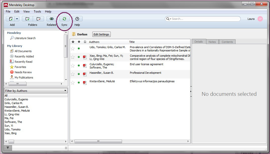The height and width of the screenshot is (154, 270).
Task: Click the Related documents icon
Action: (52, 19)
